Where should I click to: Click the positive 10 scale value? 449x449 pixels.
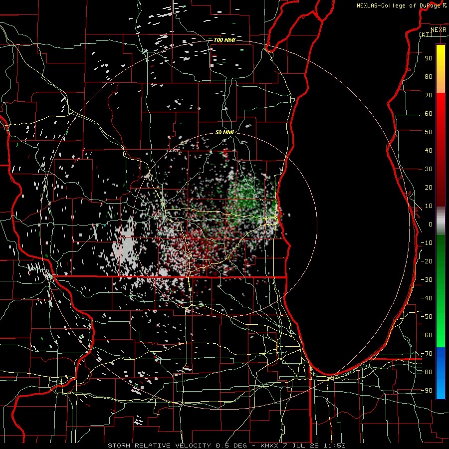coord(429,206)
